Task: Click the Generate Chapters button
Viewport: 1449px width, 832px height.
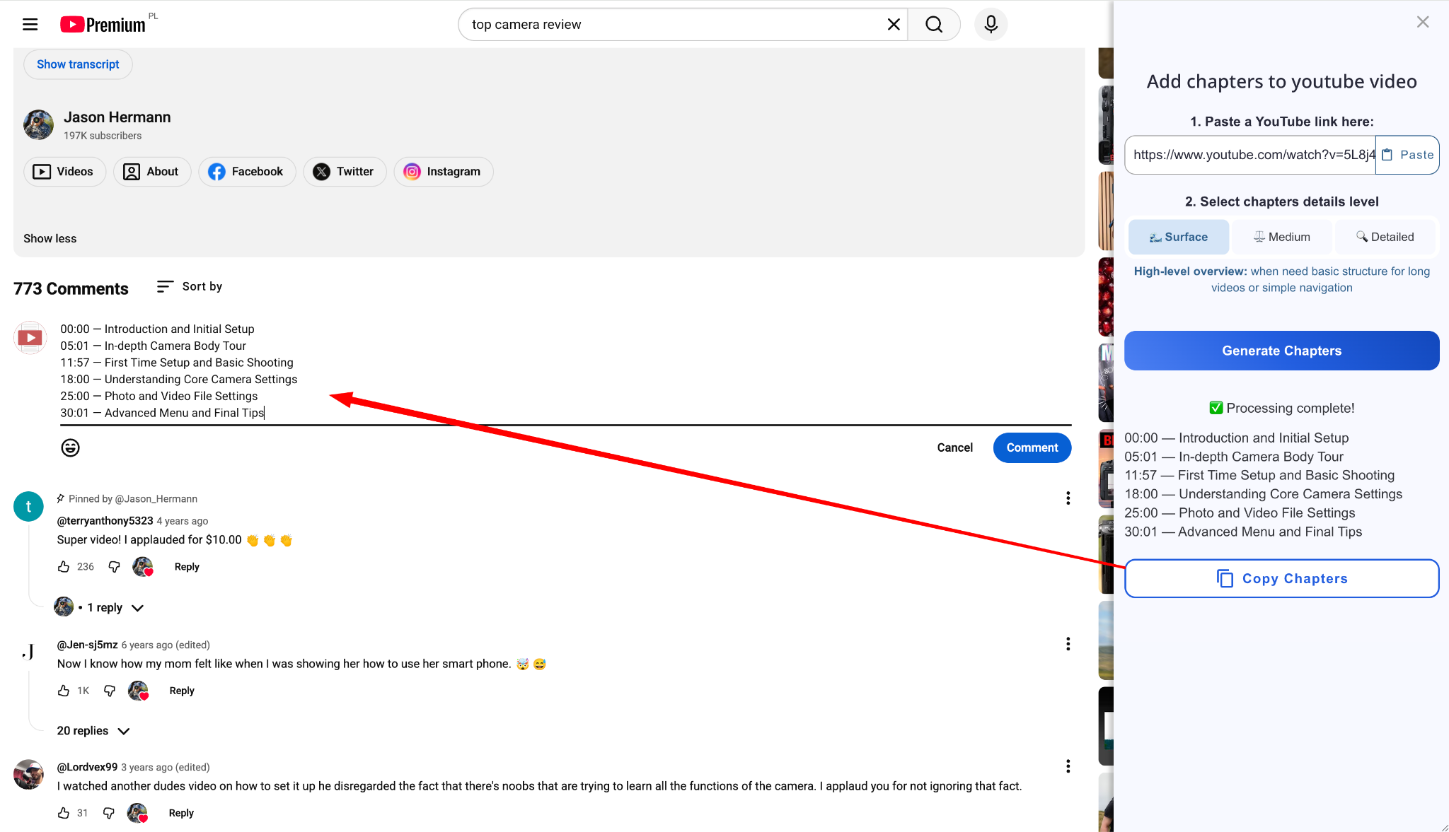Action: (1281, 351)
